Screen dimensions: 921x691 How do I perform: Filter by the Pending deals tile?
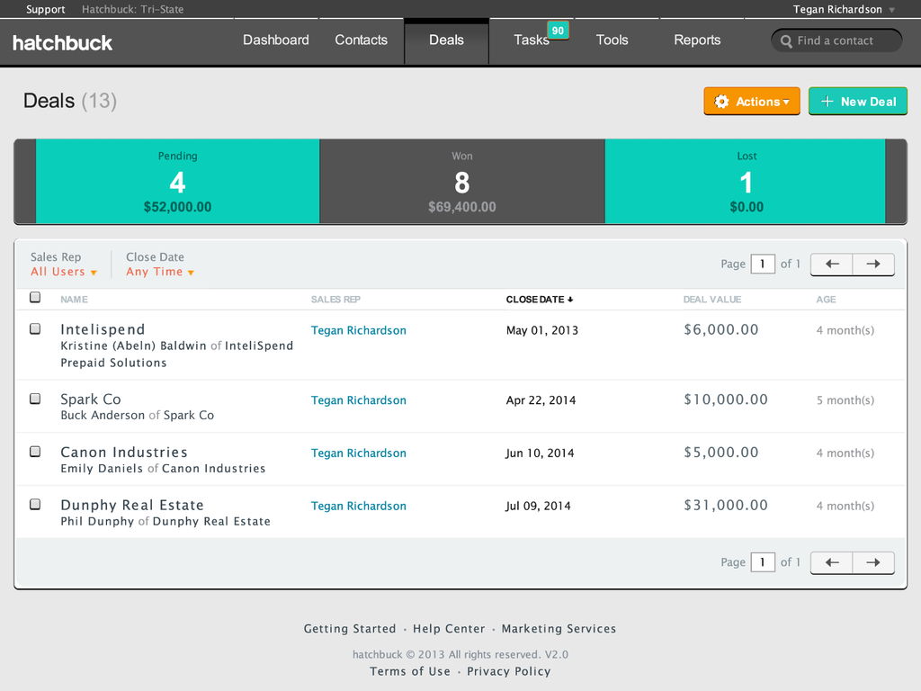pos(177,182)
